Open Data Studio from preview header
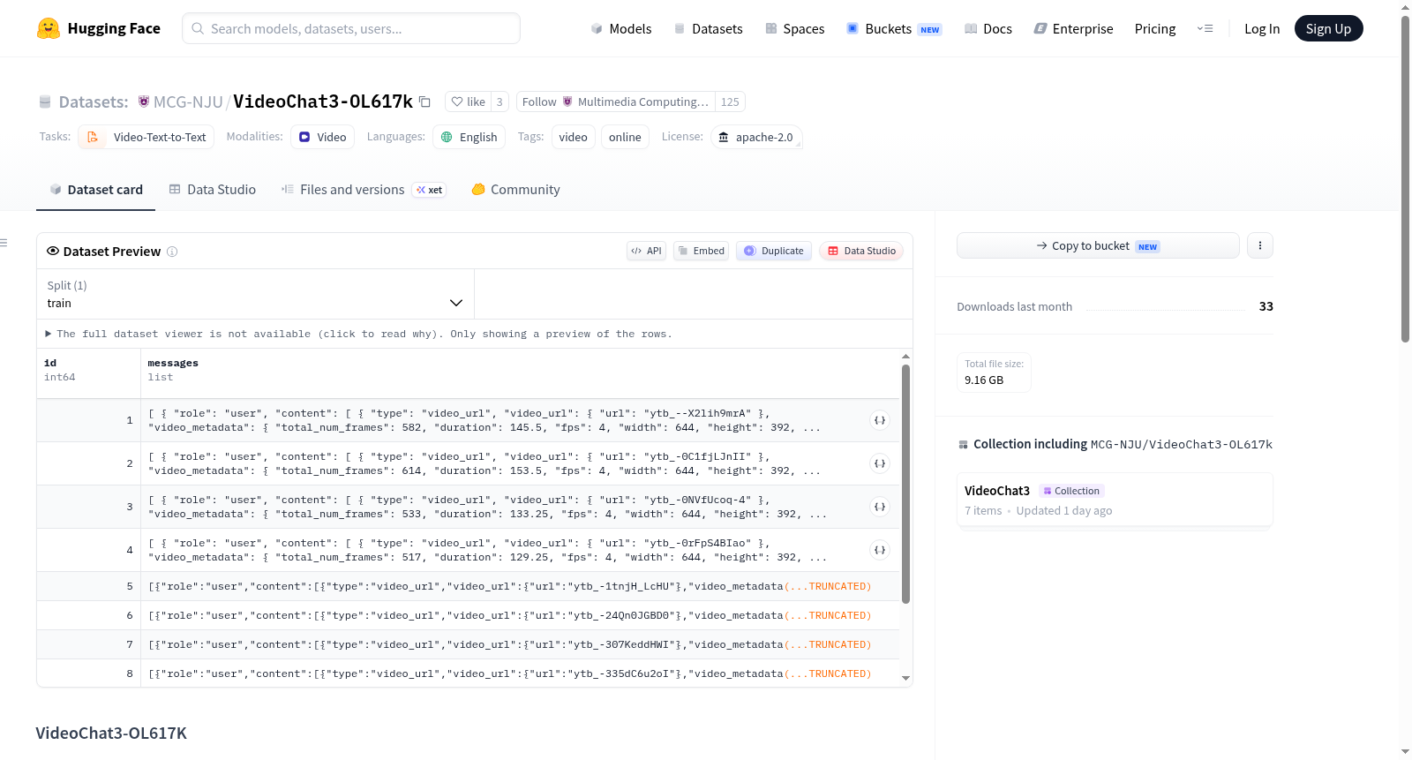Screen dimensions: 1412x760 click(861, 251)
